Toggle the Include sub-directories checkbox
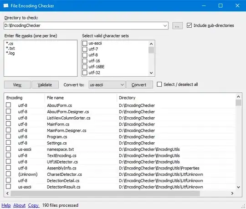 189,25
